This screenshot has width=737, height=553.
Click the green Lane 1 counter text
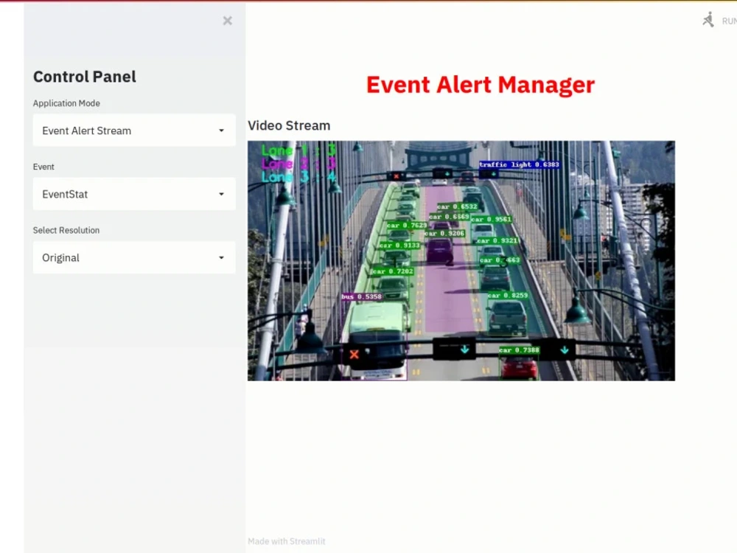299,150
